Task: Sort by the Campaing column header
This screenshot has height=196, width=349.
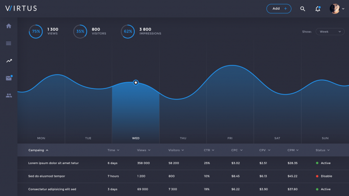Action: pyautogui.click(x=38, y=150)
